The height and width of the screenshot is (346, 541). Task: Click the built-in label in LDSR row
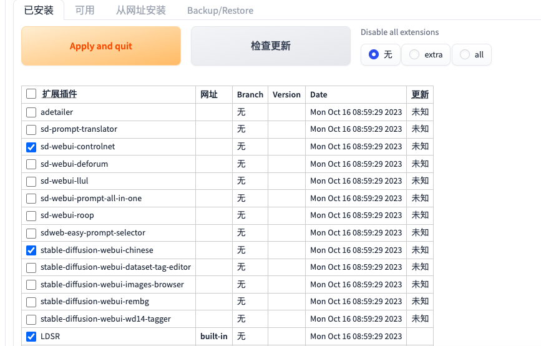(214, 337)
